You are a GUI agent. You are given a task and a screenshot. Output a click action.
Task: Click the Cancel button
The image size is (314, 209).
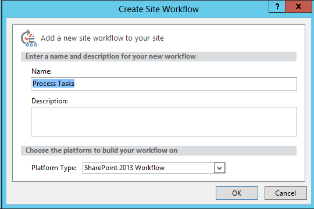[x=286, y=193]
